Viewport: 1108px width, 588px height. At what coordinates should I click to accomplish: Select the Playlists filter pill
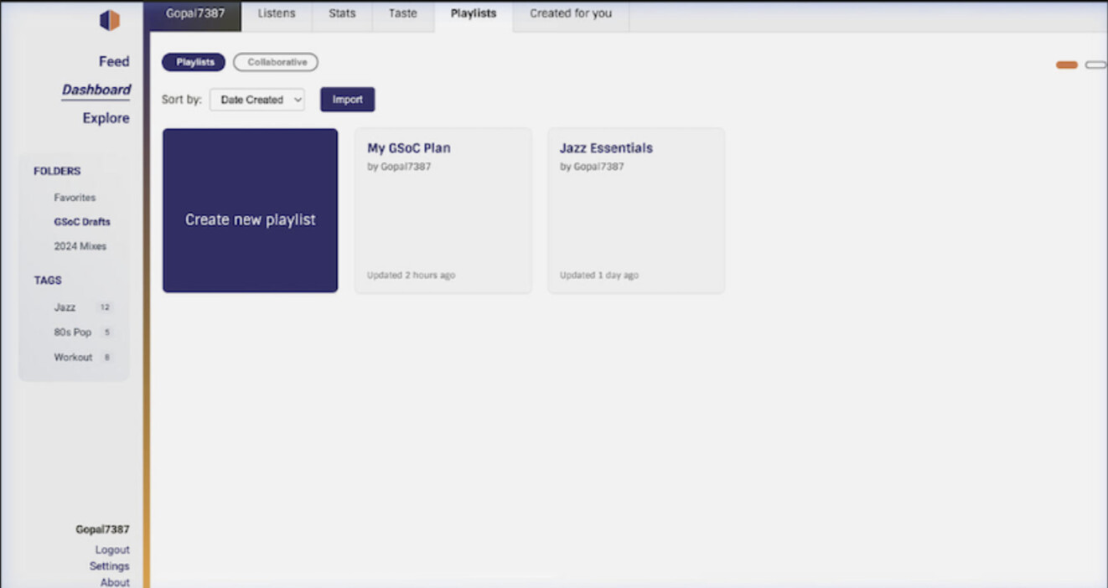[x=194, y=62]
